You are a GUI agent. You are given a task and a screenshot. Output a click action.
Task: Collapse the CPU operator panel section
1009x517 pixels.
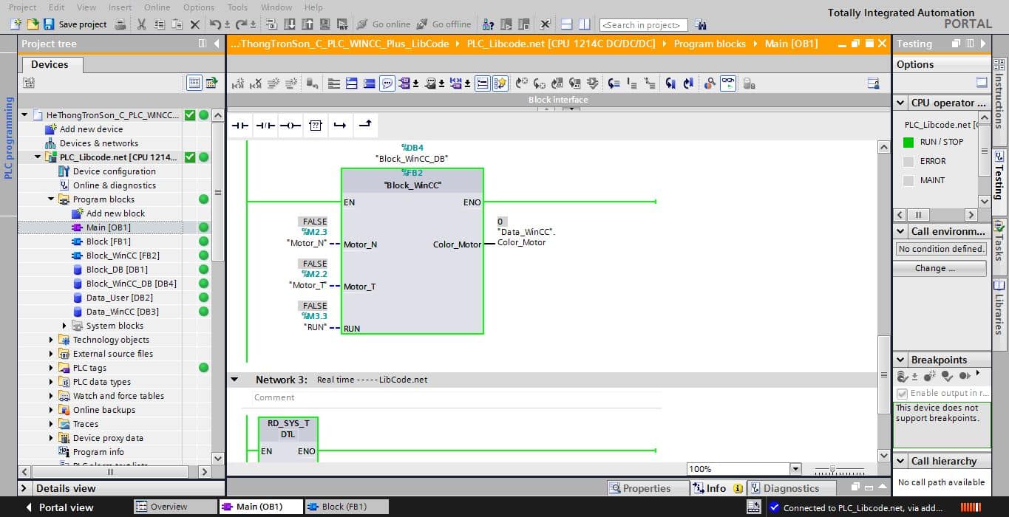(x=900, y=103)
